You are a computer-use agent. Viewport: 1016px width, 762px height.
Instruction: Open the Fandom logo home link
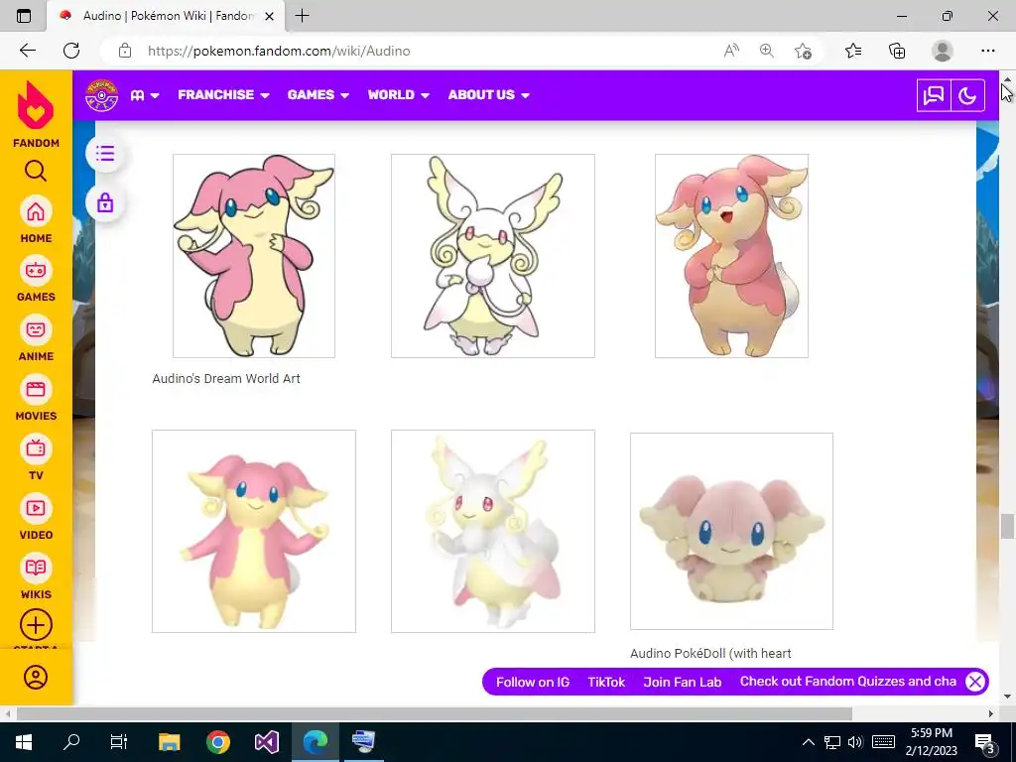(36, 114)
